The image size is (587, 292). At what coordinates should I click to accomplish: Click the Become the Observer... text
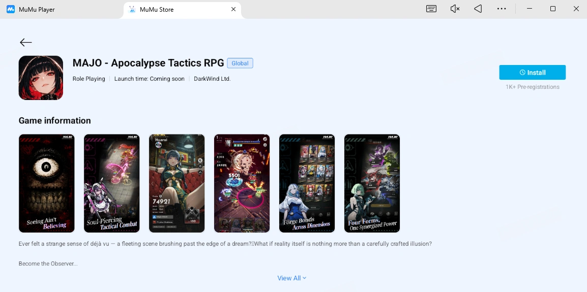click(x=48, y=264)
